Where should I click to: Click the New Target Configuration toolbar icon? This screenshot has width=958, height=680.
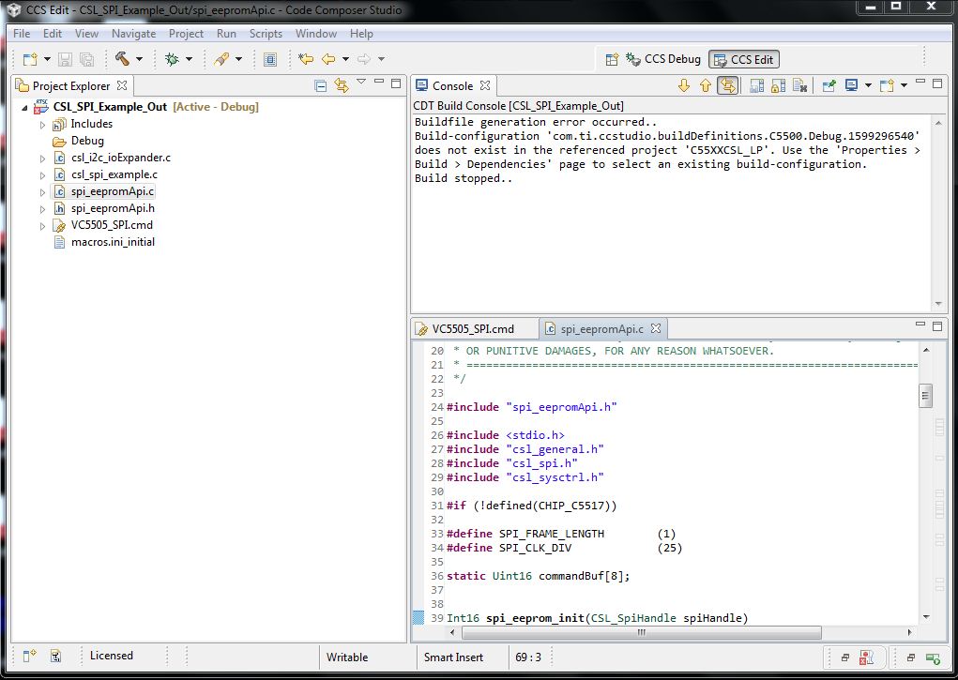pyautogui.click(x=269, y=58)
